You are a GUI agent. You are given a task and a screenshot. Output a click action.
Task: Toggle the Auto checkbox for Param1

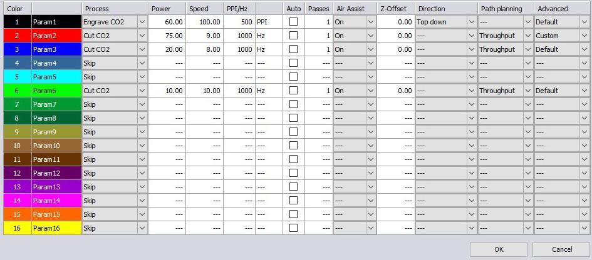(293, 22)
